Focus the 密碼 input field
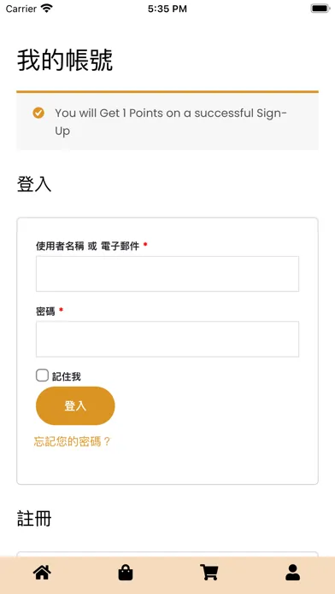Screen dimensions: 335x594 pos(167,339)
